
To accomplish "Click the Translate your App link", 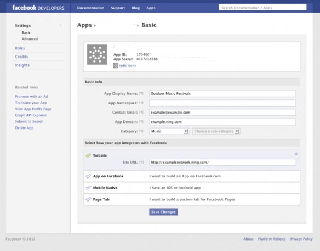I will click(x=31, y=103).
